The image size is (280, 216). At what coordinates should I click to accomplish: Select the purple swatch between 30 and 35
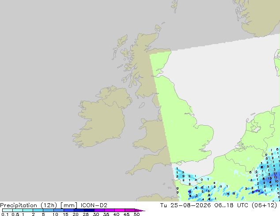point(99,210)
